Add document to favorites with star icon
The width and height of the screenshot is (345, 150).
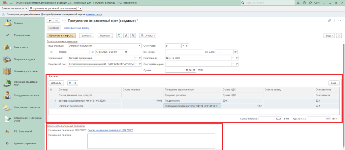[64, 21]
